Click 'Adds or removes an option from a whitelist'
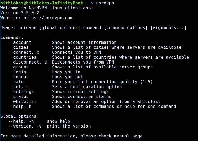Viewport: 198px width, 141px height. (106, 102)
